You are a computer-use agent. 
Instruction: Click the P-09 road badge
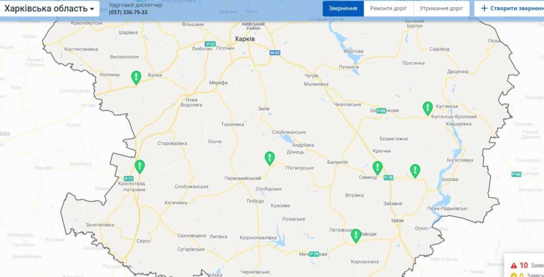tap(381, 111)
